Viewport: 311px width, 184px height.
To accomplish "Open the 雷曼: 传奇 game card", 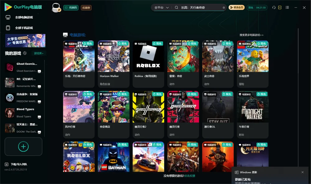I will point(183,64).
